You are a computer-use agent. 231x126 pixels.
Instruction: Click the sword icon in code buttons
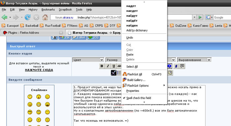tap(114, 73)
